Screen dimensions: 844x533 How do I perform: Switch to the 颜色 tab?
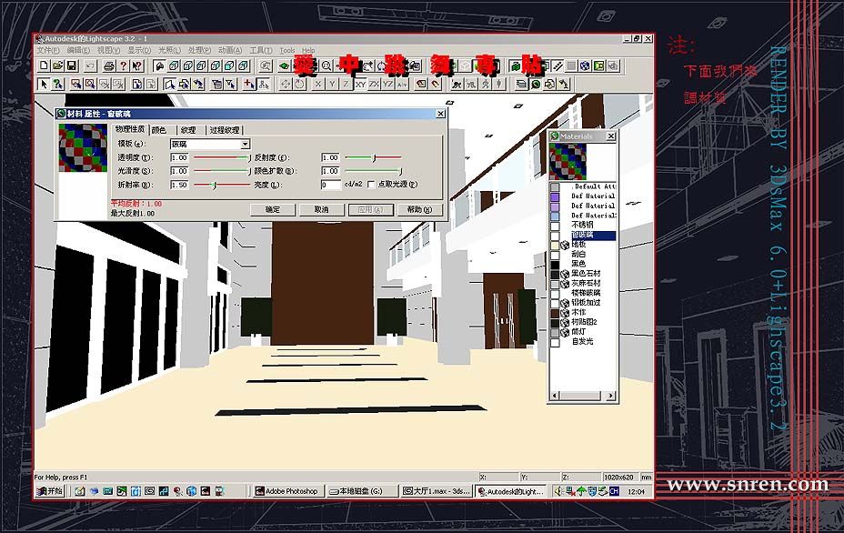click(159, 130)
